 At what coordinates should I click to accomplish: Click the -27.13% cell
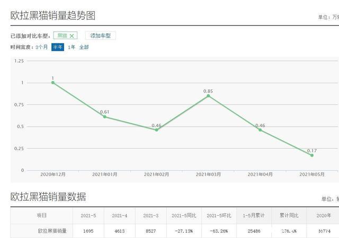(x=184, y=231)
